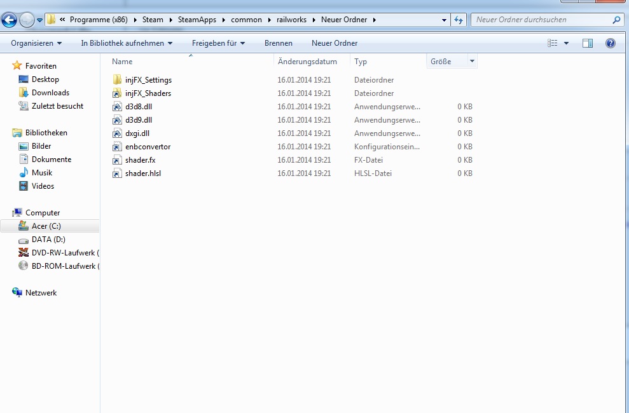Image resolution: width=629 pixels, height=413 pixels.
Task: Go to railworks in breadcrumb path
Action: pos(291,20)
